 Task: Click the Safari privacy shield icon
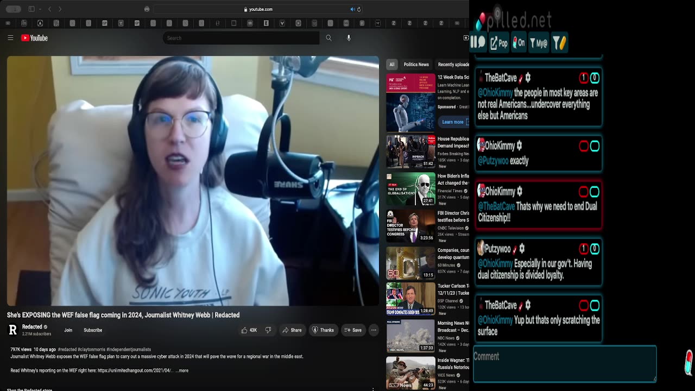(x=147, y=9)
